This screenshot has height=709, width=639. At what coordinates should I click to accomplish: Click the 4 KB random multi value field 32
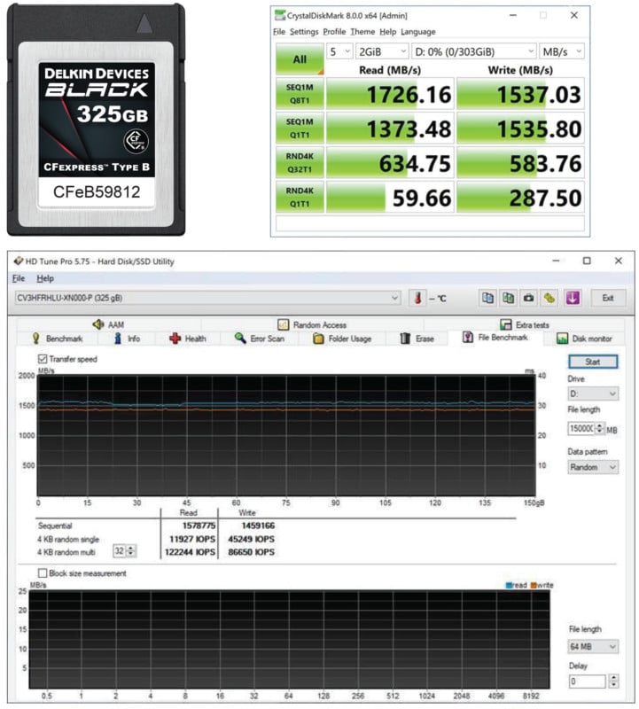click(119, 550)
